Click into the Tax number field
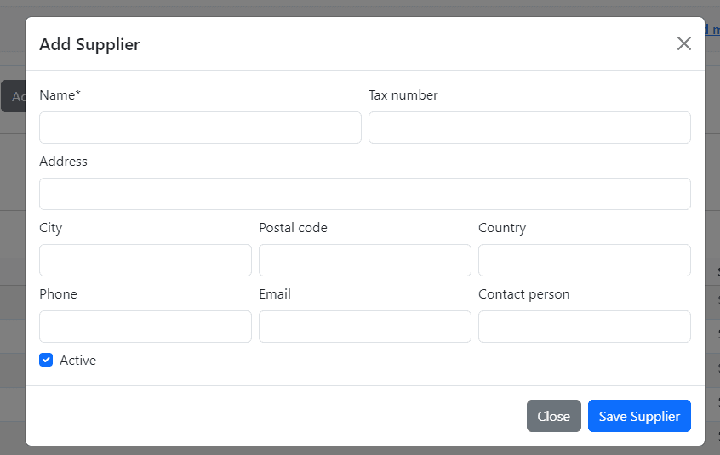Image resolution: width=720 pixels, height=455 pixels. click(x=529, y=128)
